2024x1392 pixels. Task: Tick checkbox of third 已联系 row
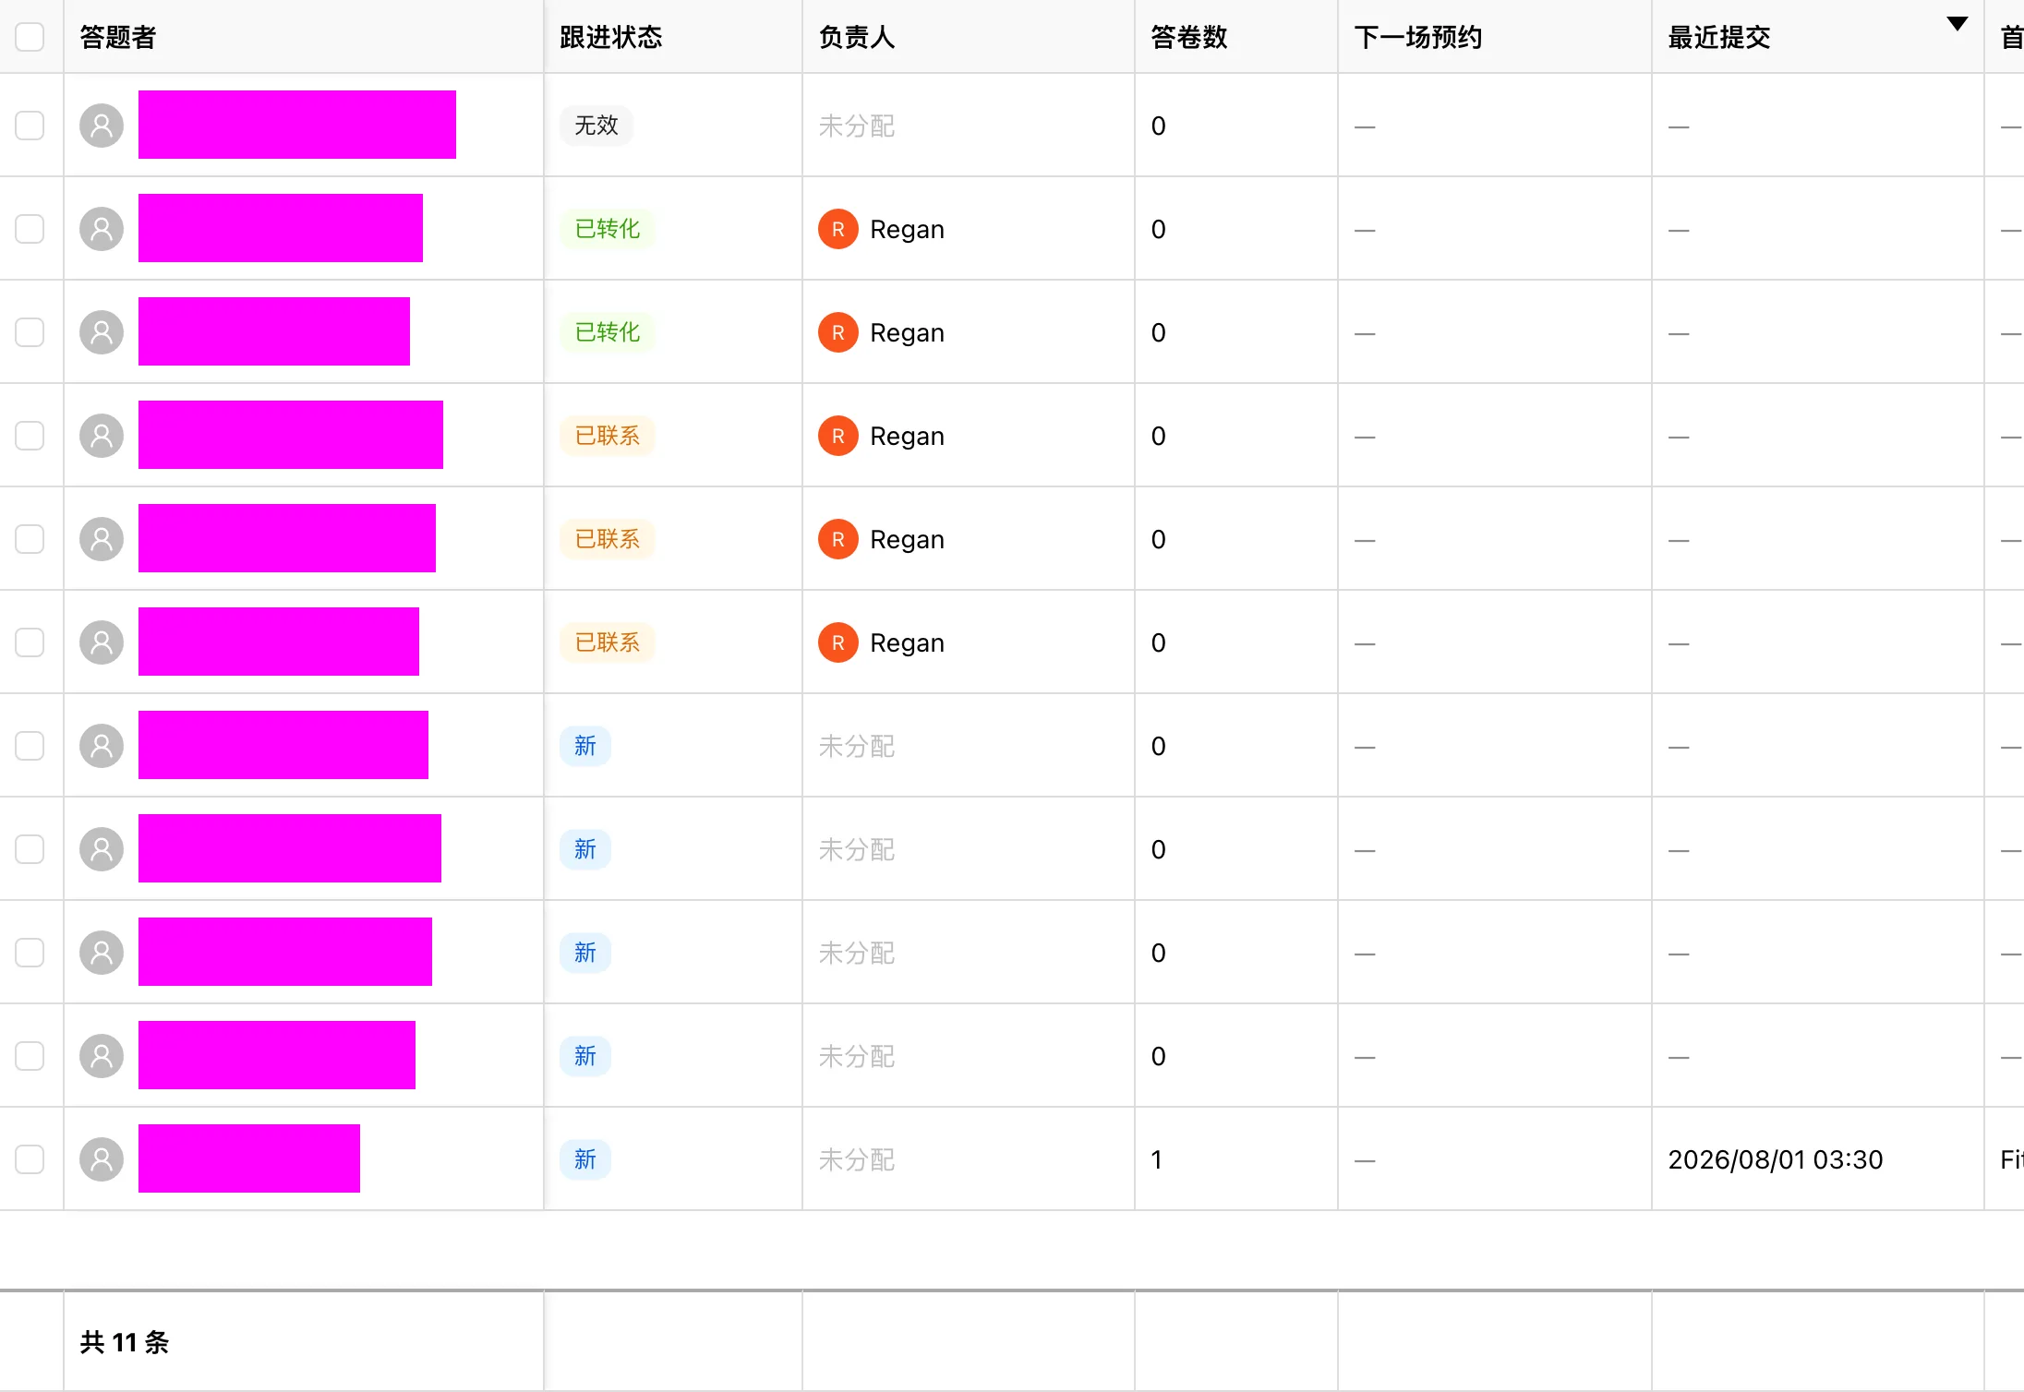(30, 642)
